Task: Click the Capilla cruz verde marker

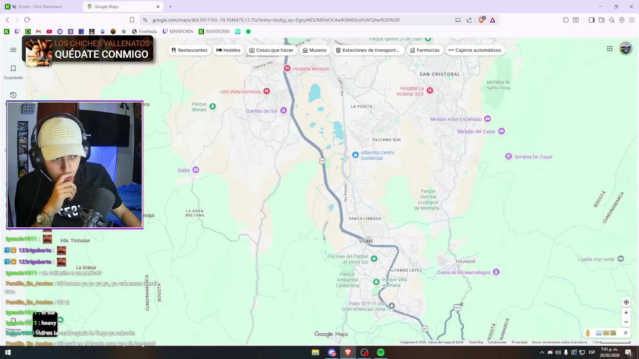Action: point(621,259)
